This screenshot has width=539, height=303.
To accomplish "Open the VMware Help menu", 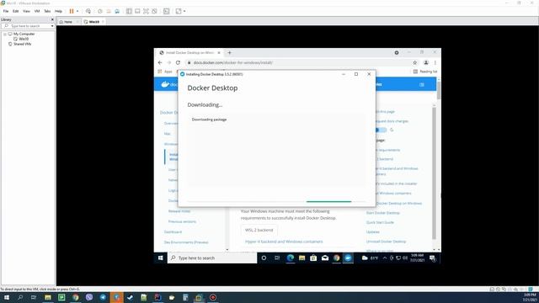I will click(x=58, y=11).
